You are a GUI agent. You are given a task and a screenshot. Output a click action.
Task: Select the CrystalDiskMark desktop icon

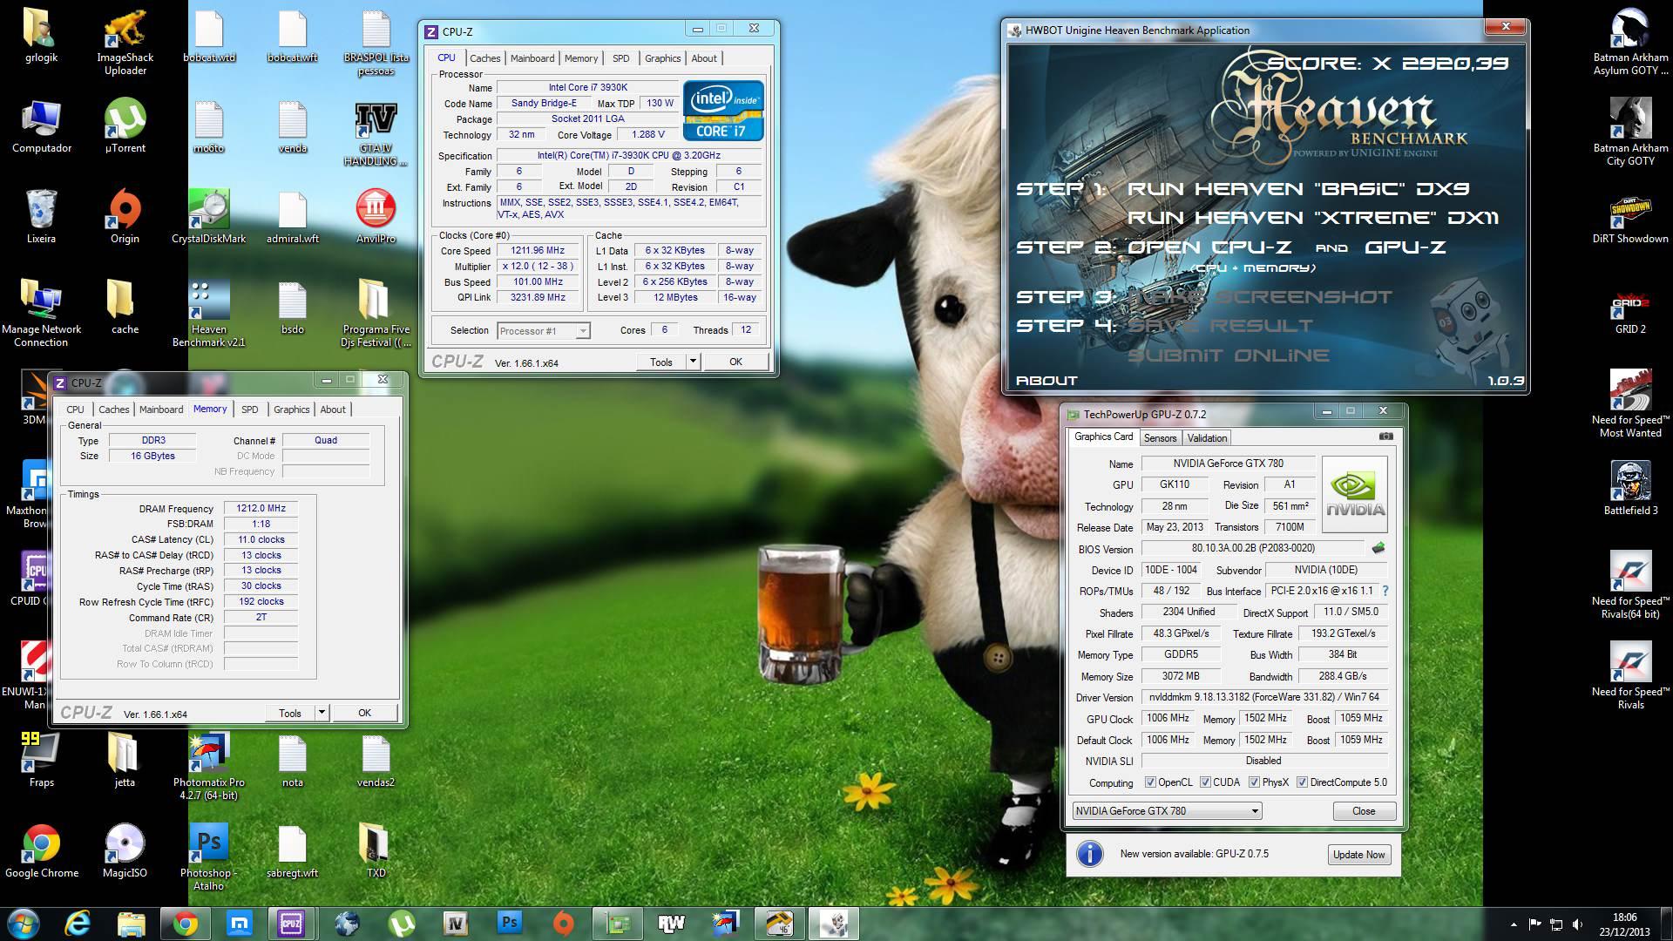[x=208, y=216]
